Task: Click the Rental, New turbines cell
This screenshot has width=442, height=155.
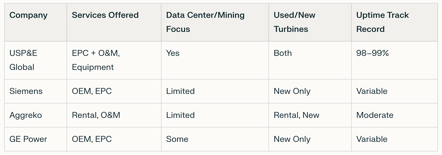Action: click(296, 115)
